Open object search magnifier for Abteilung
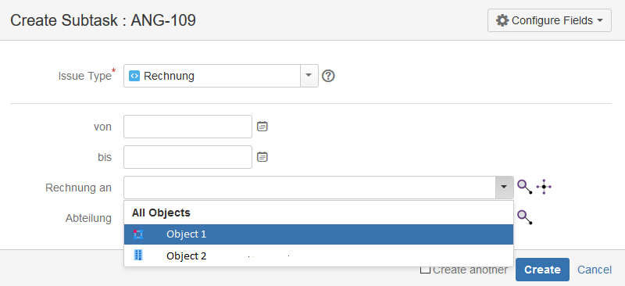Viewport: 625px width, 286px height. click(x=524, y=217)
